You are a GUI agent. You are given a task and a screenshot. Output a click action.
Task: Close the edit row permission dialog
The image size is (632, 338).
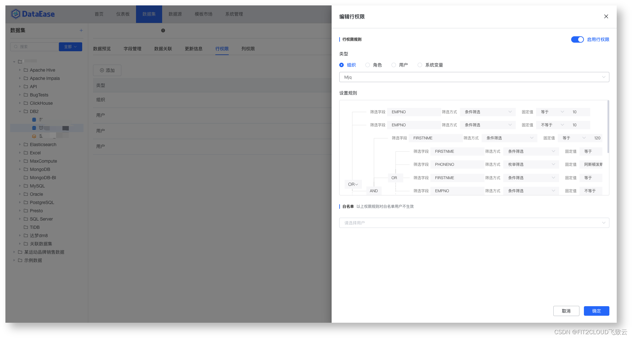click(606, 17)
